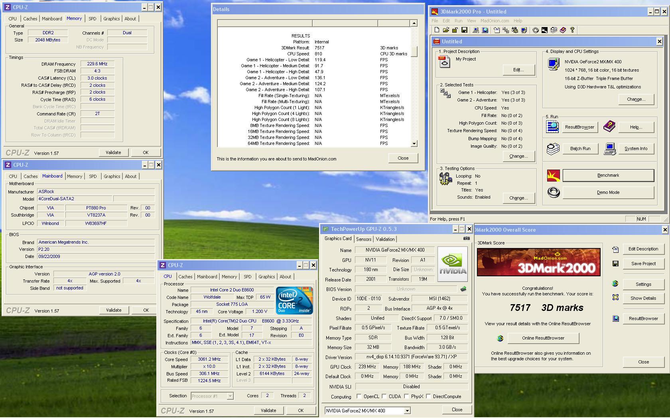This screenshot has width=670, height=418.
Task: Click the System Info button
Action: pos(636,148)
